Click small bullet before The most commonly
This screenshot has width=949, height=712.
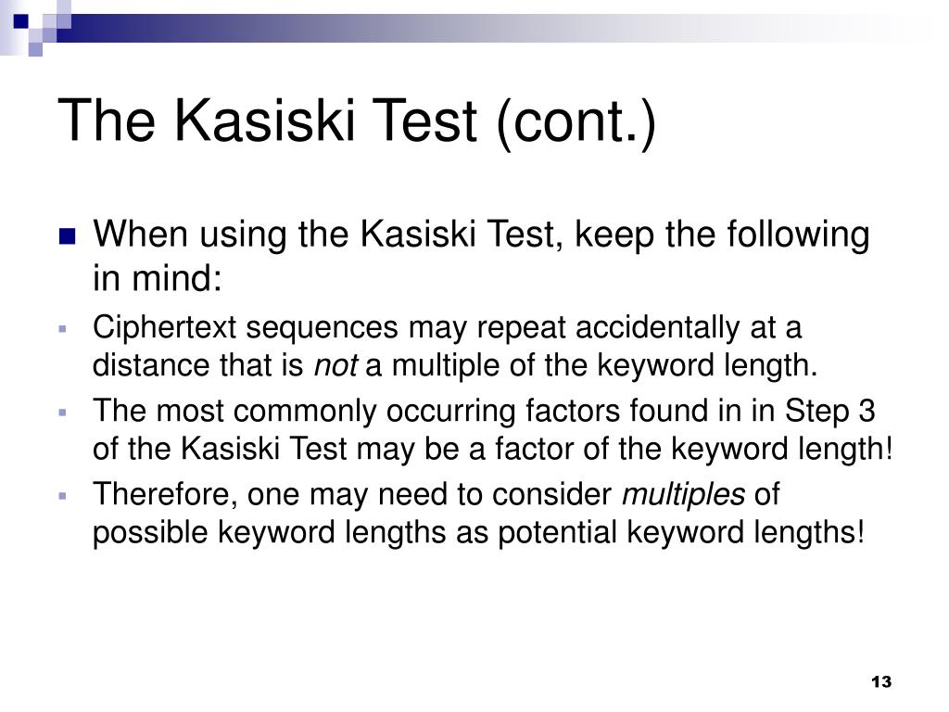click(62, 413)
